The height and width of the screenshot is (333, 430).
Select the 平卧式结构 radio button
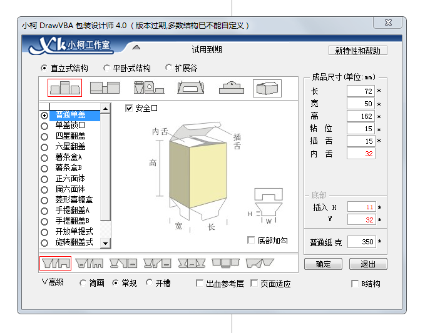[x=107, y=68]
